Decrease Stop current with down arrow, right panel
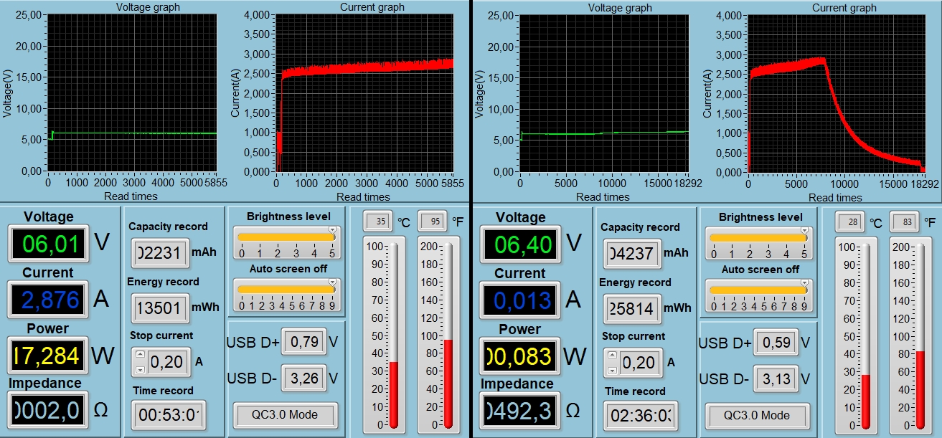The height and width of the screenshot is (438, 942). [612, 370]
